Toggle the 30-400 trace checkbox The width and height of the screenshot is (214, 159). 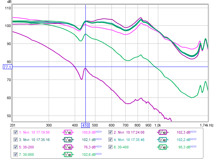(111, 147)
